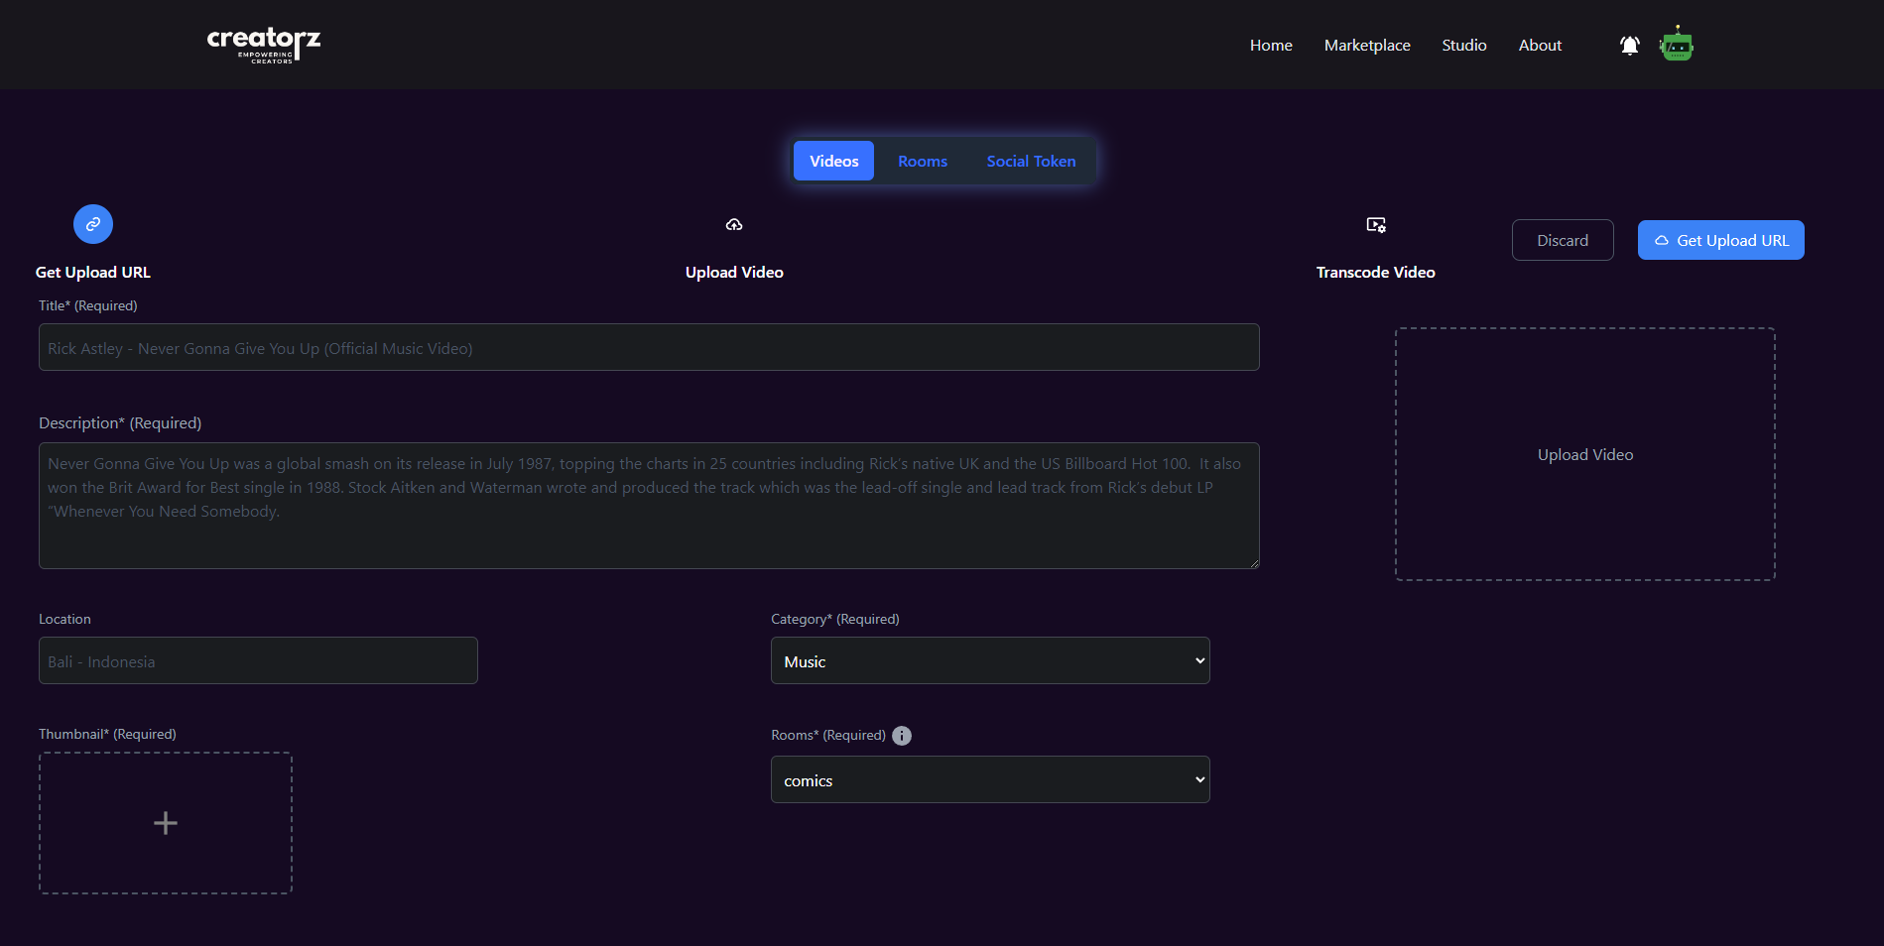1884x946 pixels.
Task: Click the creatorz logo
Action: [x=264, y=45]
